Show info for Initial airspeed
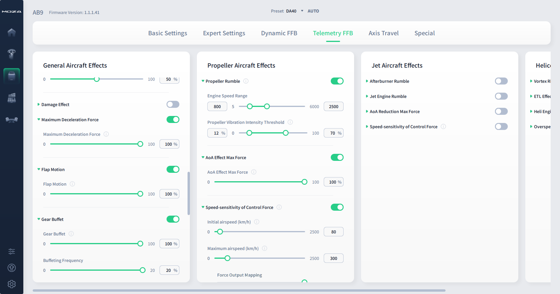Screen dimensions: 560x294 pyautogui.click(x=257, y=222)
